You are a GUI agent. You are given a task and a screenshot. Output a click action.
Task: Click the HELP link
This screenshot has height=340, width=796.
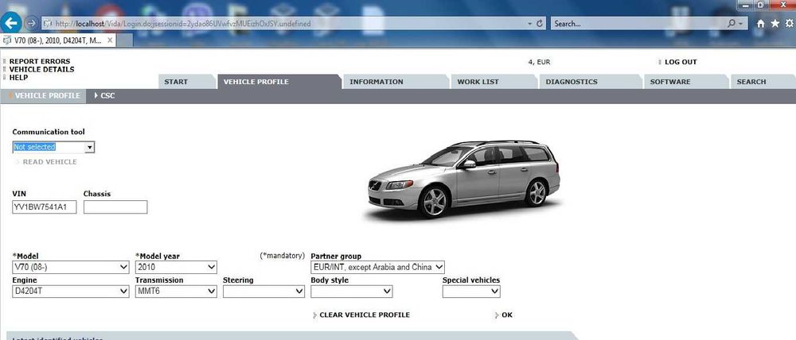(x=18, y=78)
